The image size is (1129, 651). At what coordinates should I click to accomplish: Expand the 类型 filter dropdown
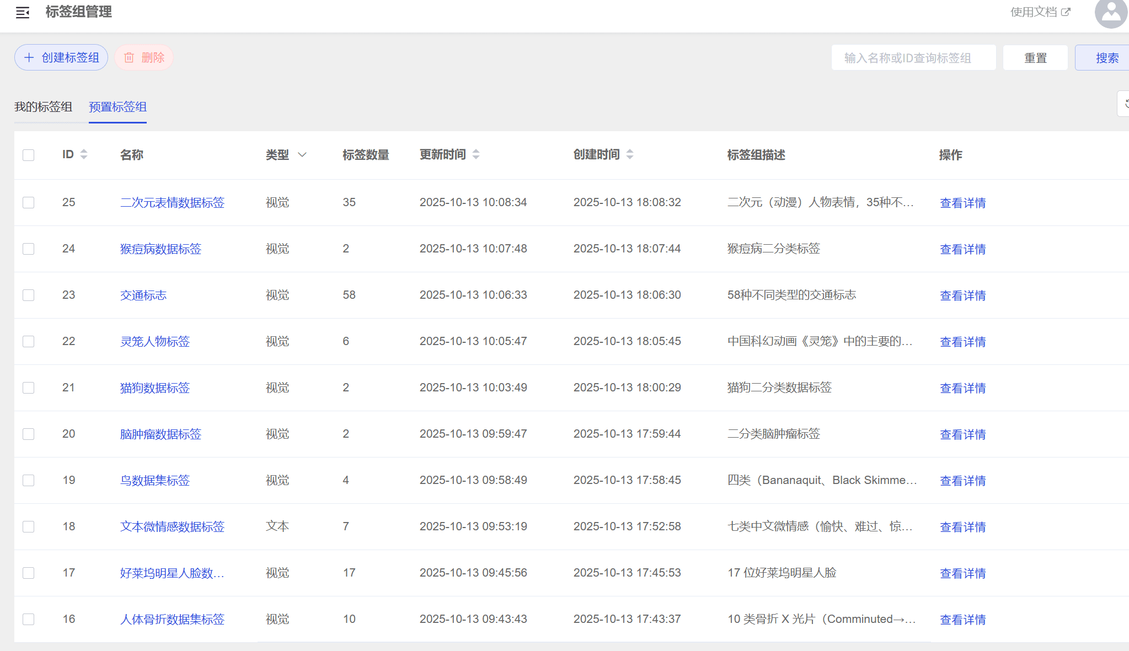tap(302, 155)
